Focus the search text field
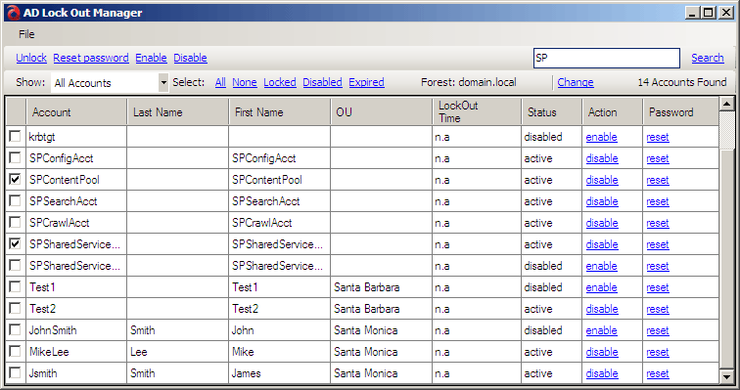 (x=607, y=58)
